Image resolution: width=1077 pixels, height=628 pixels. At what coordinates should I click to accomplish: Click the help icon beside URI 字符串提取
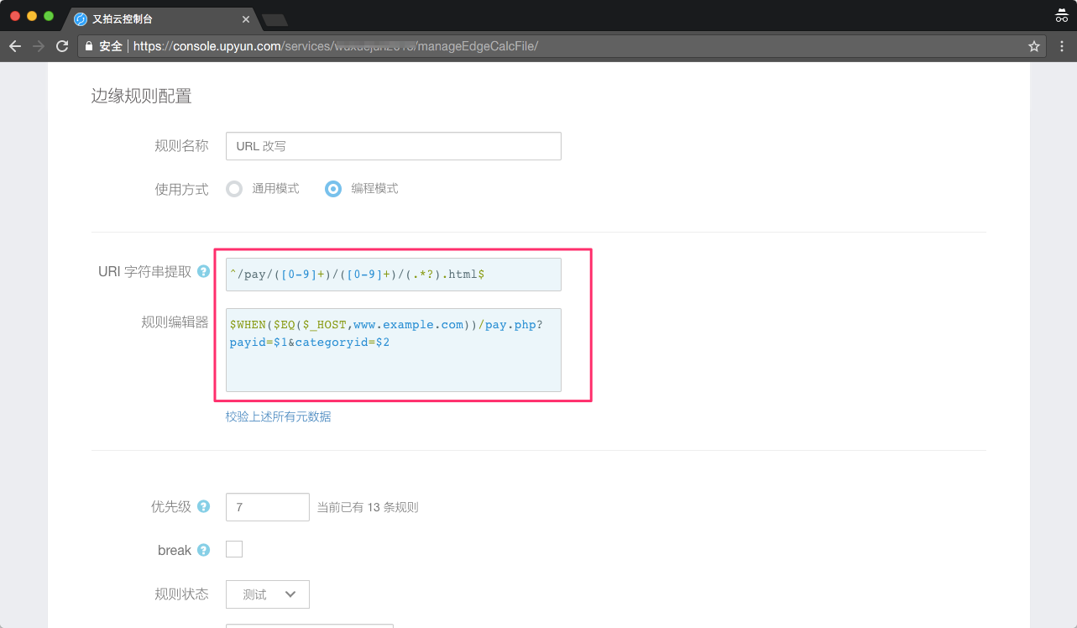tap(203, 272)
